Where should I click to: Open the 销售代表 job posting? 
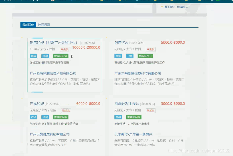(121, 42)
